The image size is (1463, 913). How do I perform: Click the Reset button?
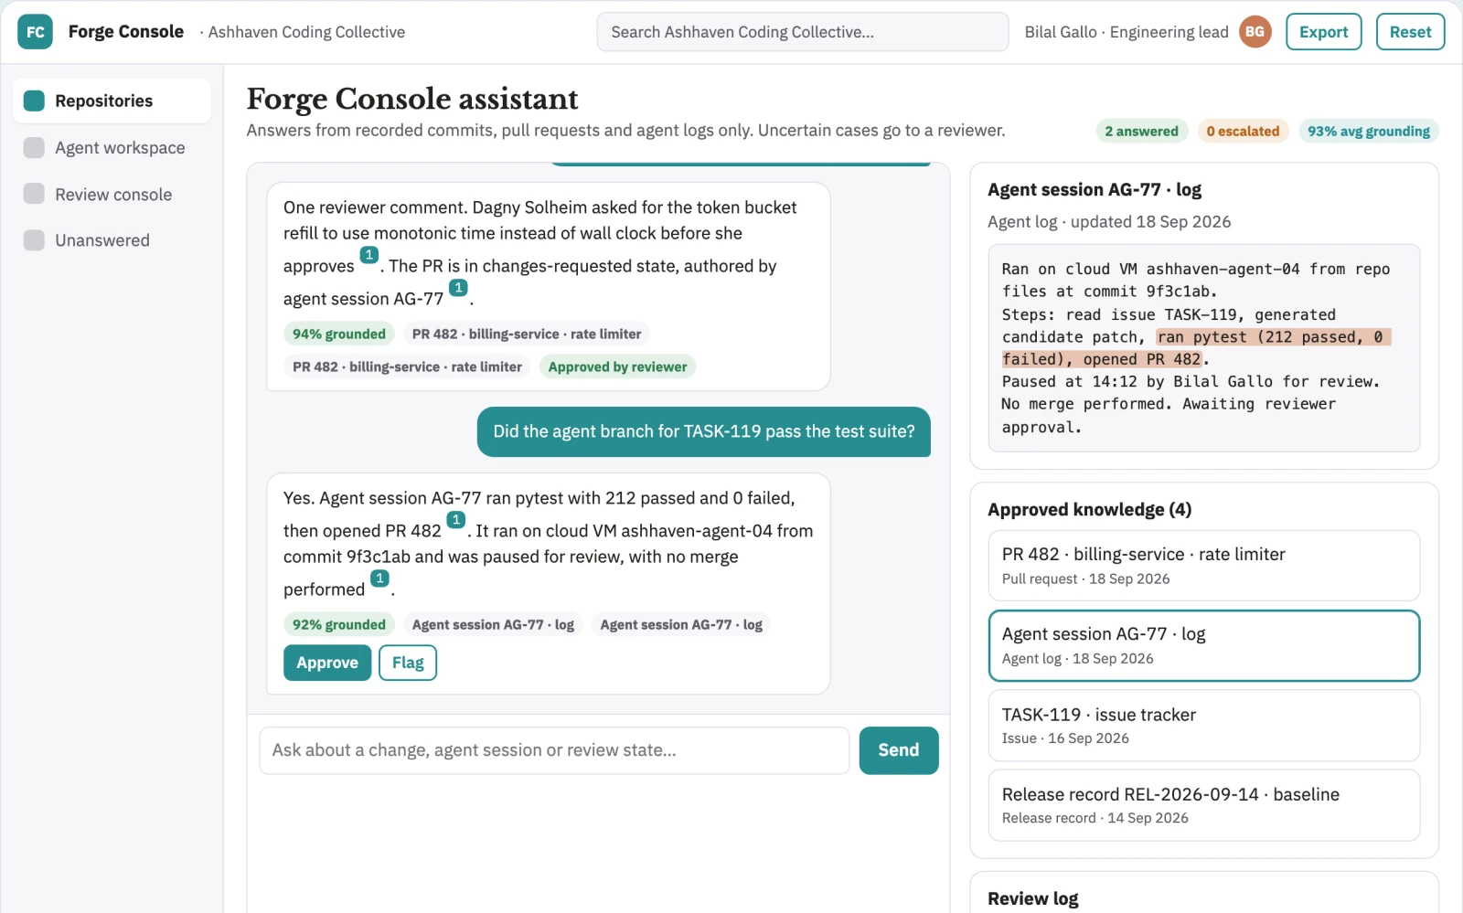(x=1410, y=32)
